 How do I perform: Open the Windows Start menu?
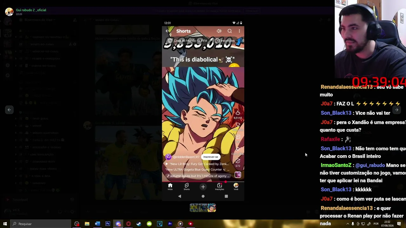point(5,224)
